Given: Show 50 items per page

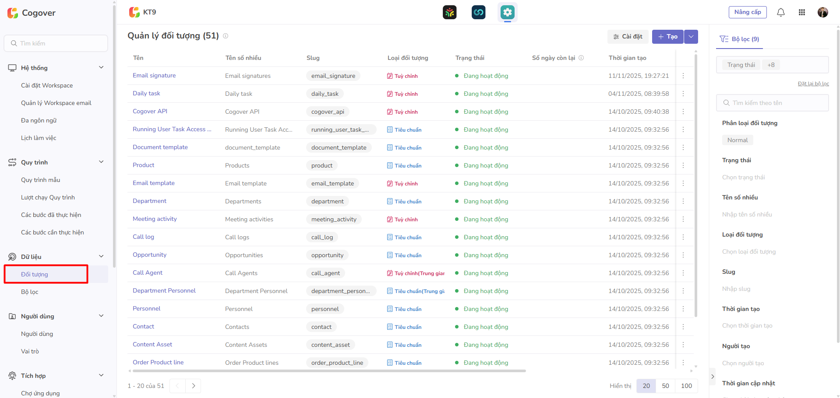Looking at the screenshot, I should click(665, 386).
